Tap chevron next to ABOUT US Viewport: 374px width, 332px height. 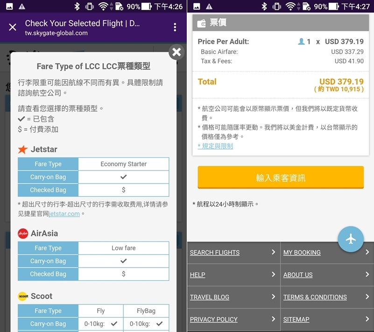point(367,274)
